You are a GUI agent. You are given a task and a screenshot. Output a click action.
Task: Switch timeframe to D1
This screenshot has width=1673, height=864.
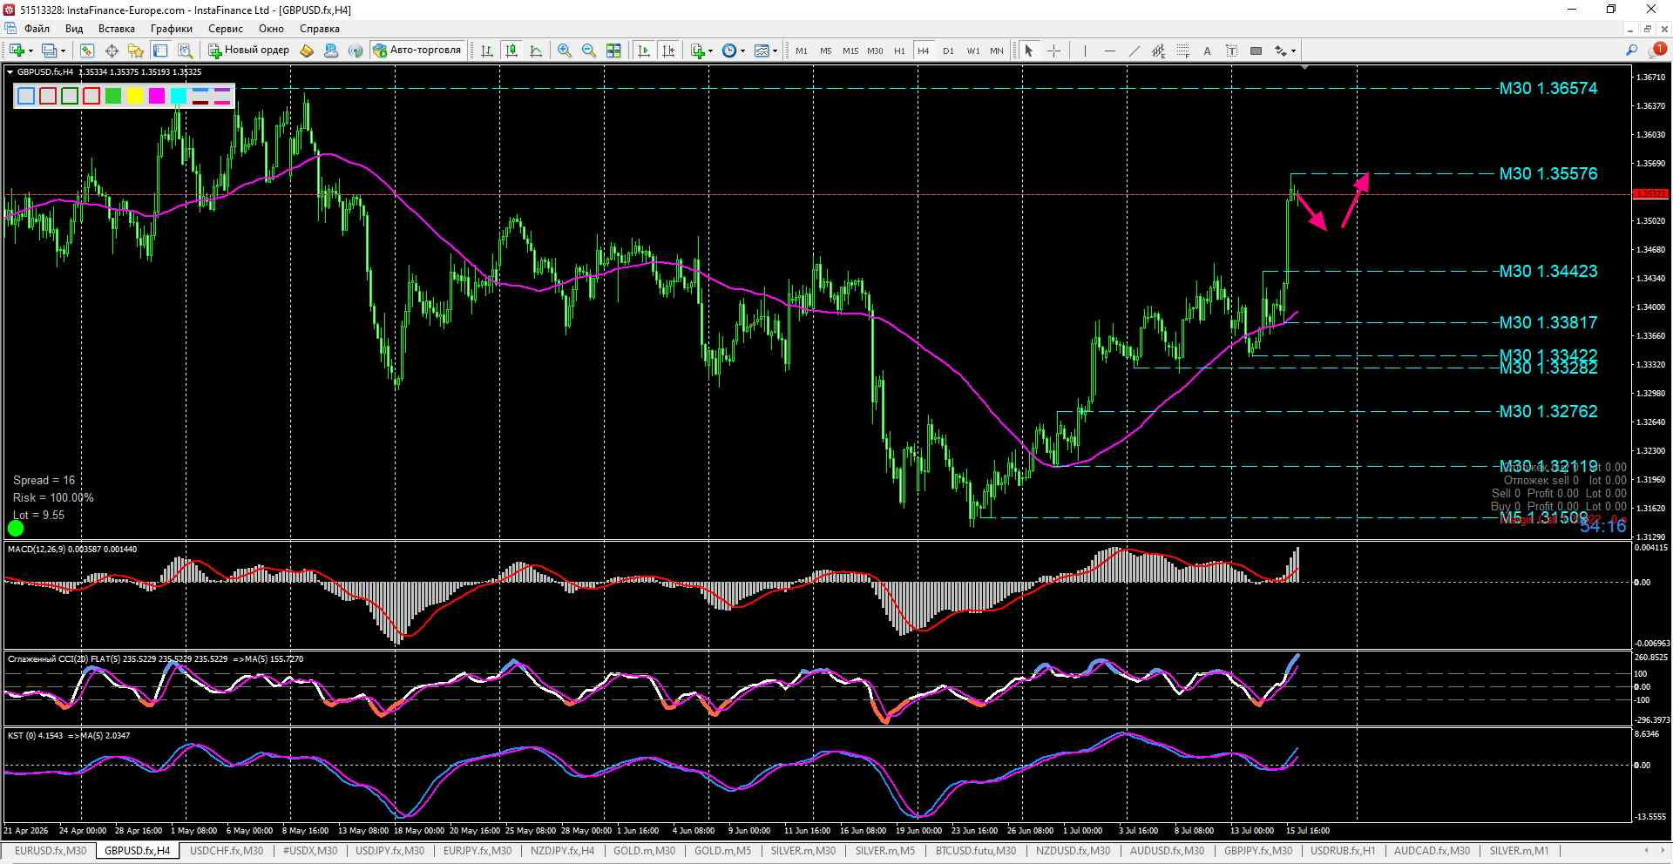[948, 51]
